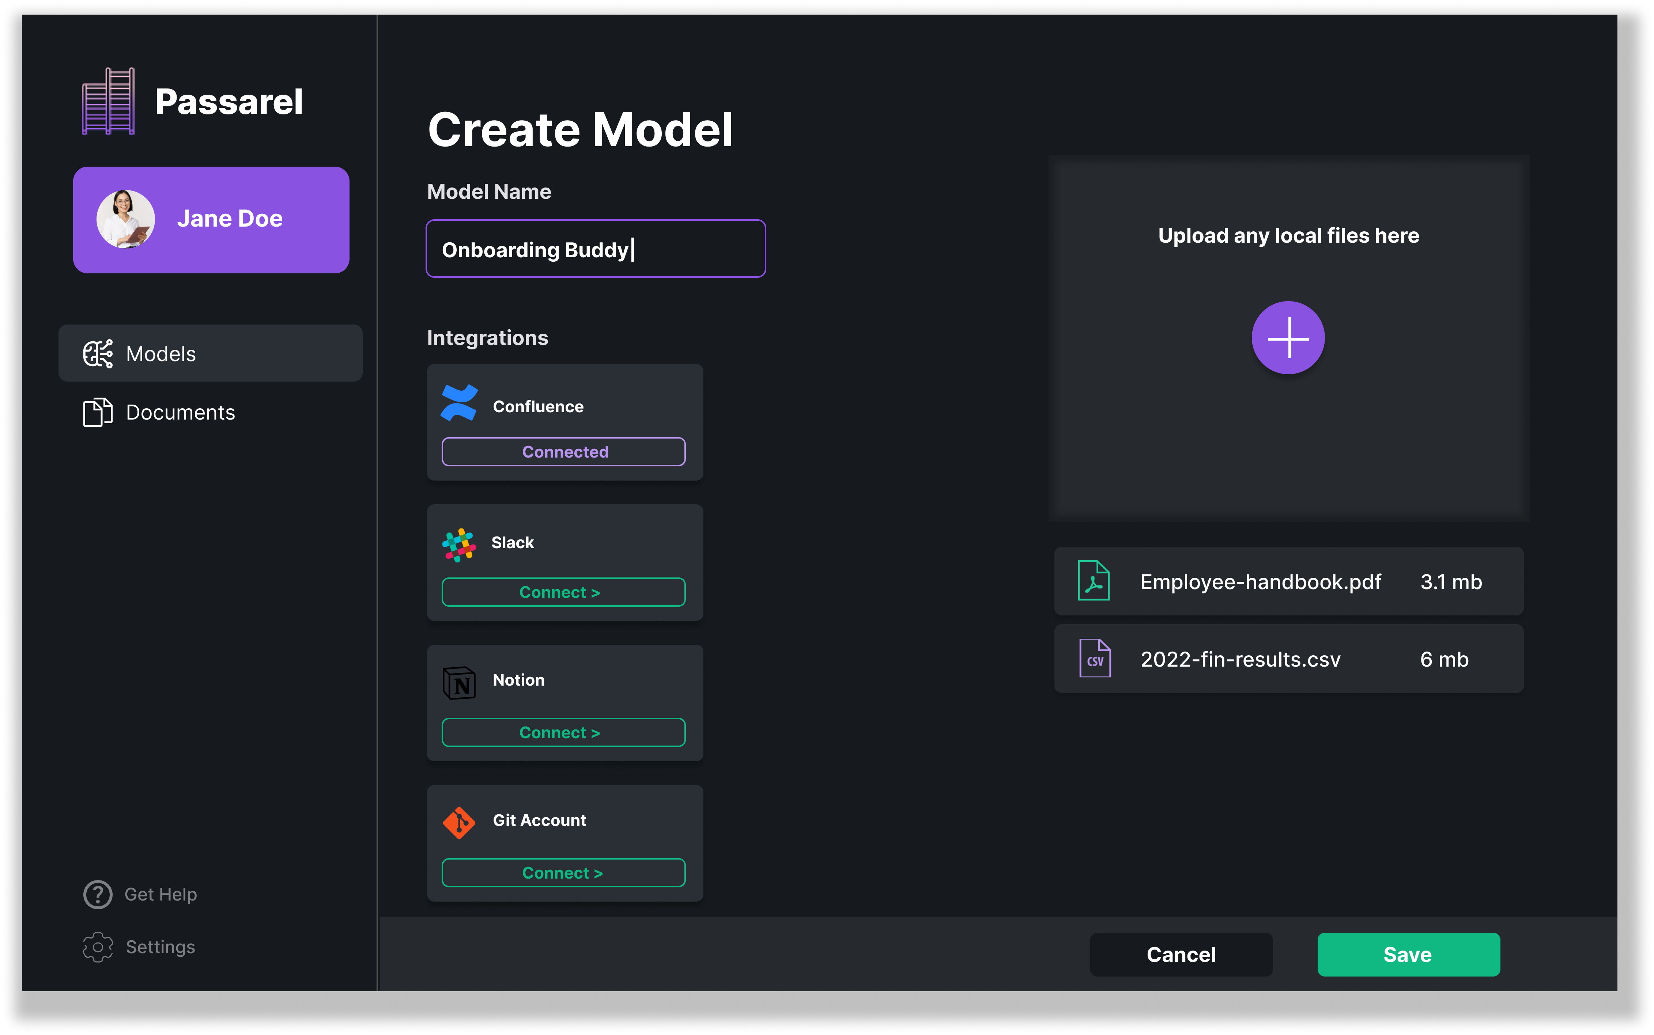This screenshot has height=1035, width=1654.
Task: Click the Git Account logo icon
Action: [459, 822]
